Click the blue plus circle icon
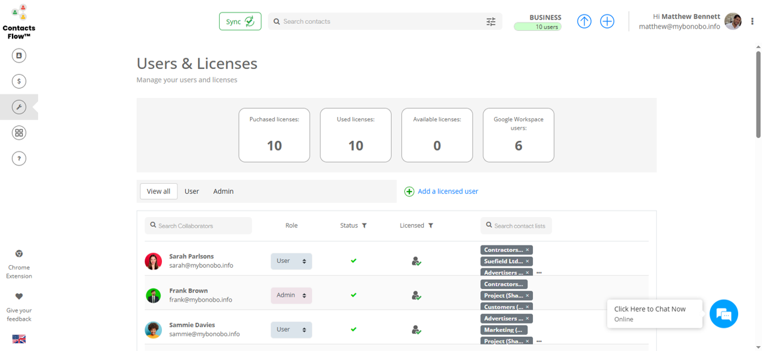 pos(607,21)
